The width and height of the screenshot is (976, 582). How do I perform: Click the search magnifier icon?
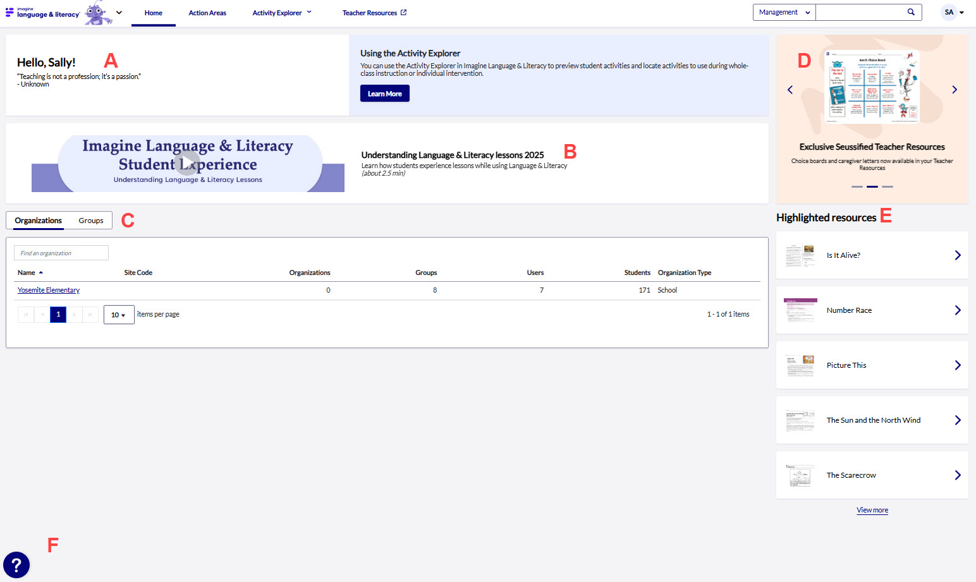(911, 12)
